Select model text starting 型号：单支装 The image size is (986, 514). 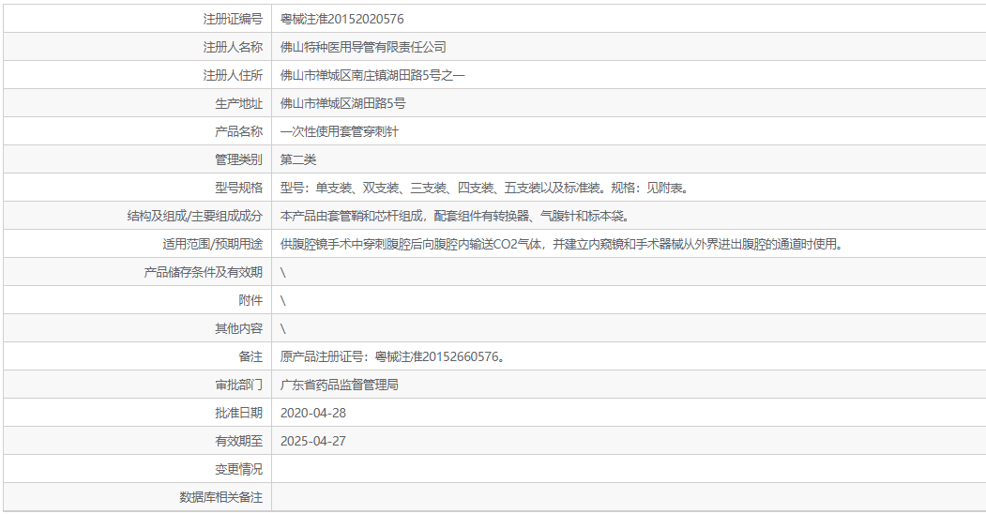click(486, 188)
